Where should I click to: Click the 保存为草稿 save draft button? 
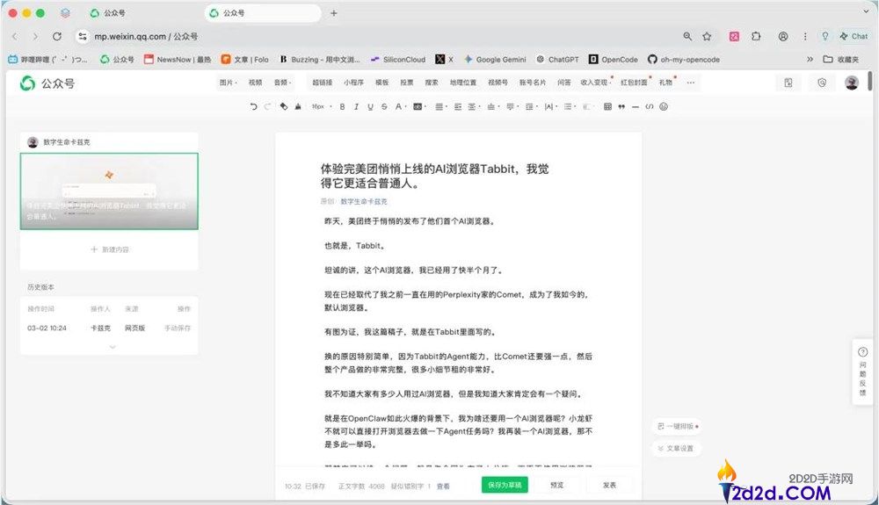tap(505, 485)
